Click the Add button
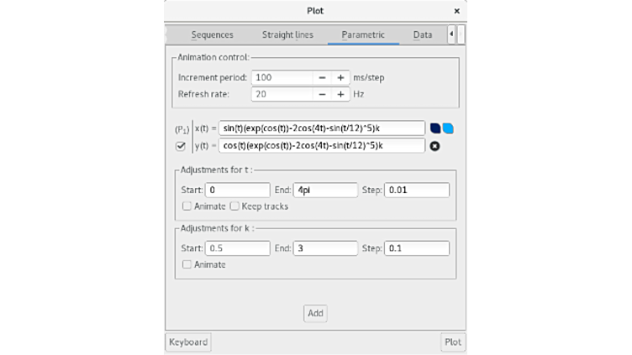Image resolution: width=632 pixels, height=355 pixels. [x=315, y=313]
